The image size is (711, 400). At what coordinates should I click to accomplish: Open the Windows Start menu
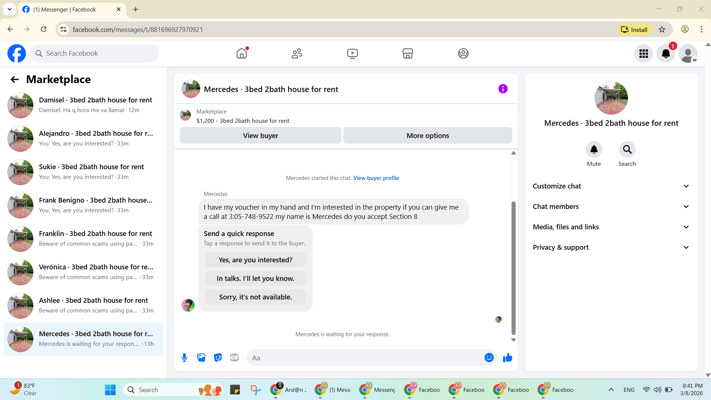pos(110,390)
